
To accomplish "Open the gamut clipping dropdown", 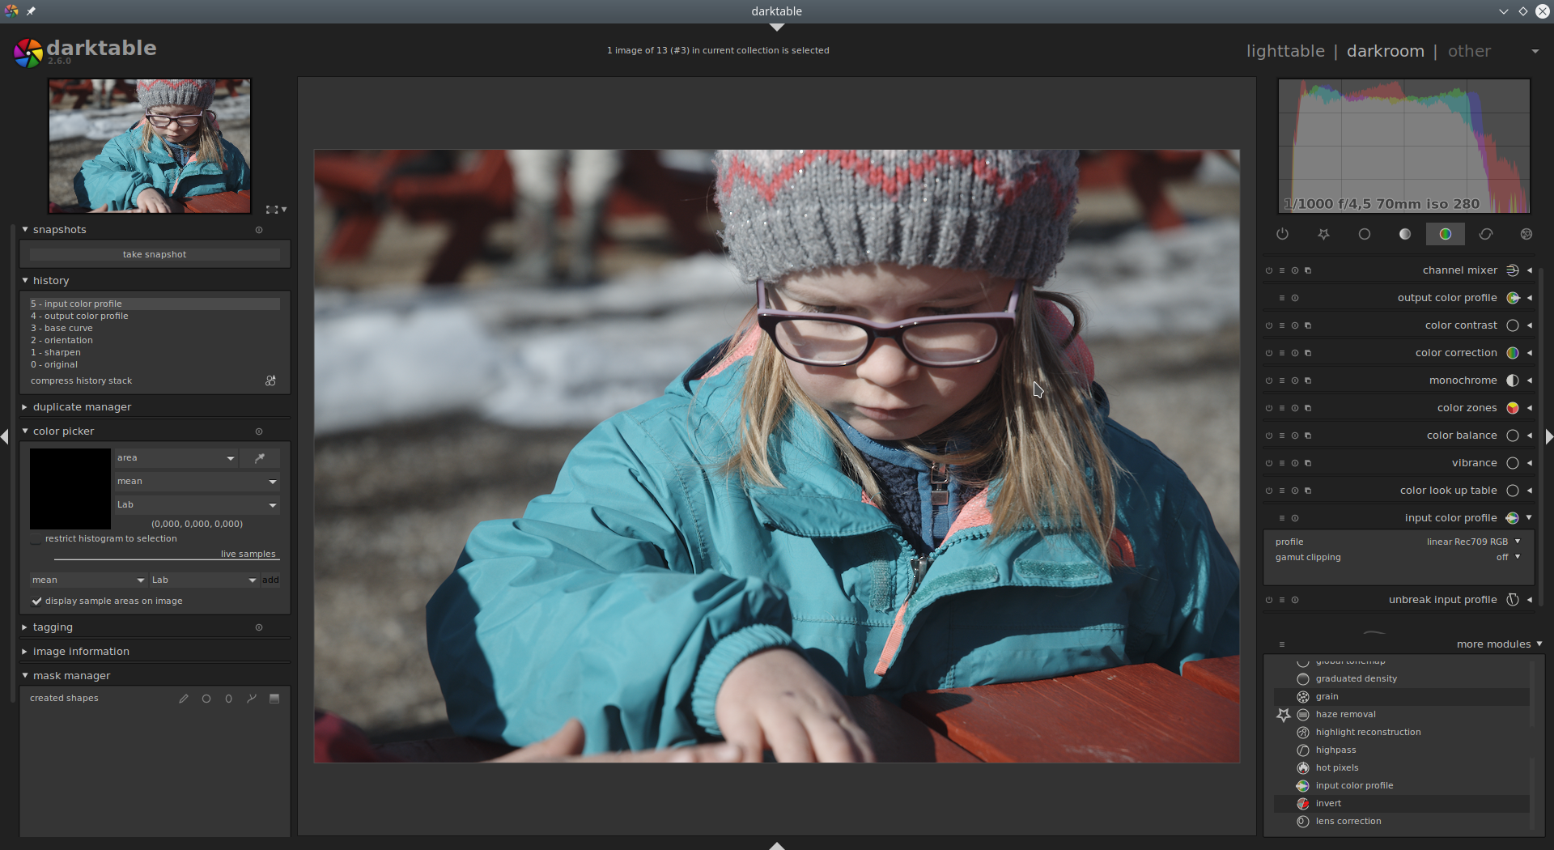I will [1509, 558].
